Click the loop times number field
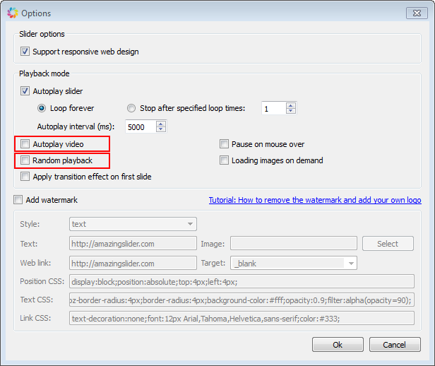The image size is (435, 366). pyautogui.click(x=273, y=108)
